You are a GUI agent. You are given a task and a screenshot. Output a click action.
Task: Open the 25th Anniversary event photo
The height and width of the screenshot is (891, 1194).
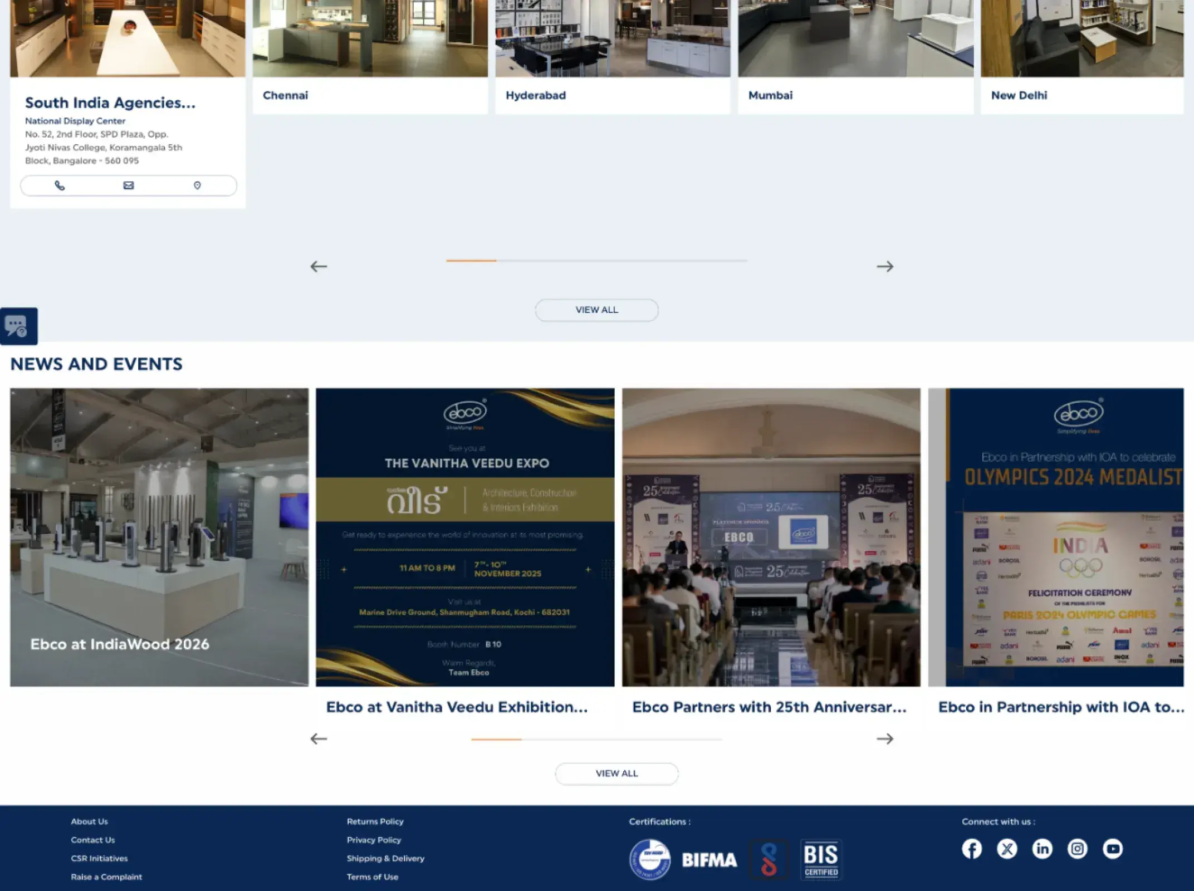pos(771,537)
